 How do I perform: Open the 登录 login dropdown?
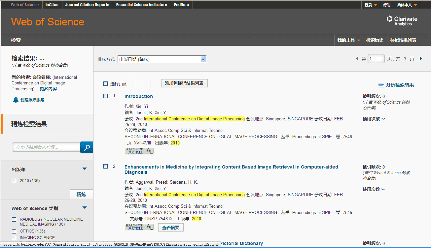tap(371, 5)
